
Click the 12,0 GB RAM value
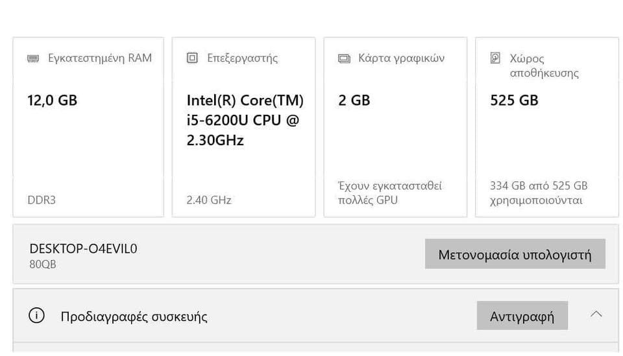(52, 101)
